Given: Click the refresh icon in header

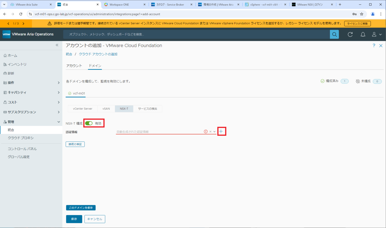Looking at the screenshot, I should (350, 34).
